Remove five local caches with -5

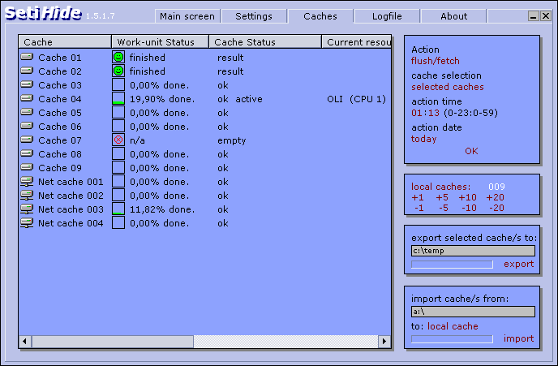coord(444,208)
